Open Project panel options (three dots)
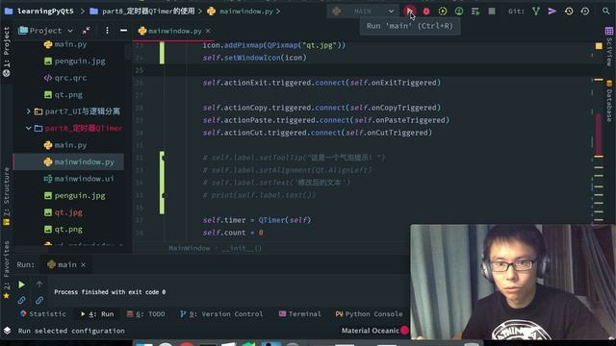The width and height of the screenshot is (616, 346). click(x=107, y=30)
